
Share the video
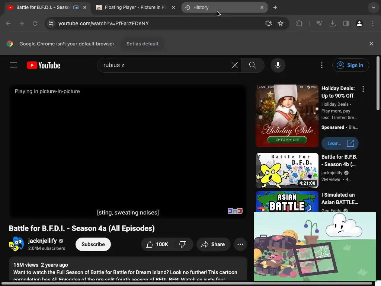point(213,244)
